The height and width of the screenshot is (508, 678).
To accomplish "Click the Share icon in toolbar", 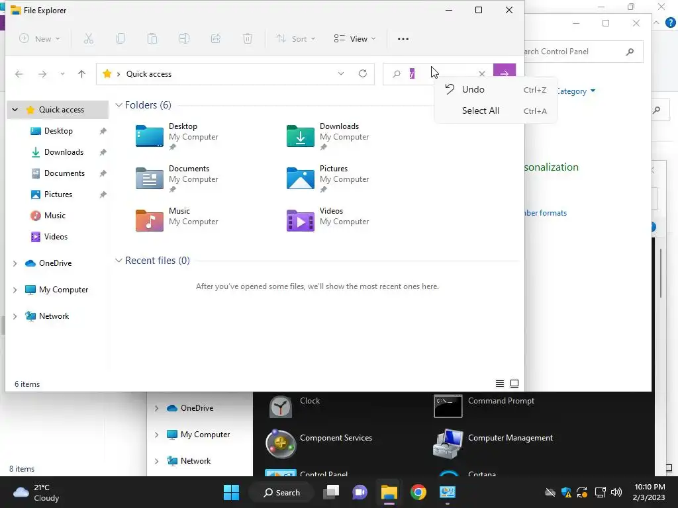I will click(x=216, y=39).
